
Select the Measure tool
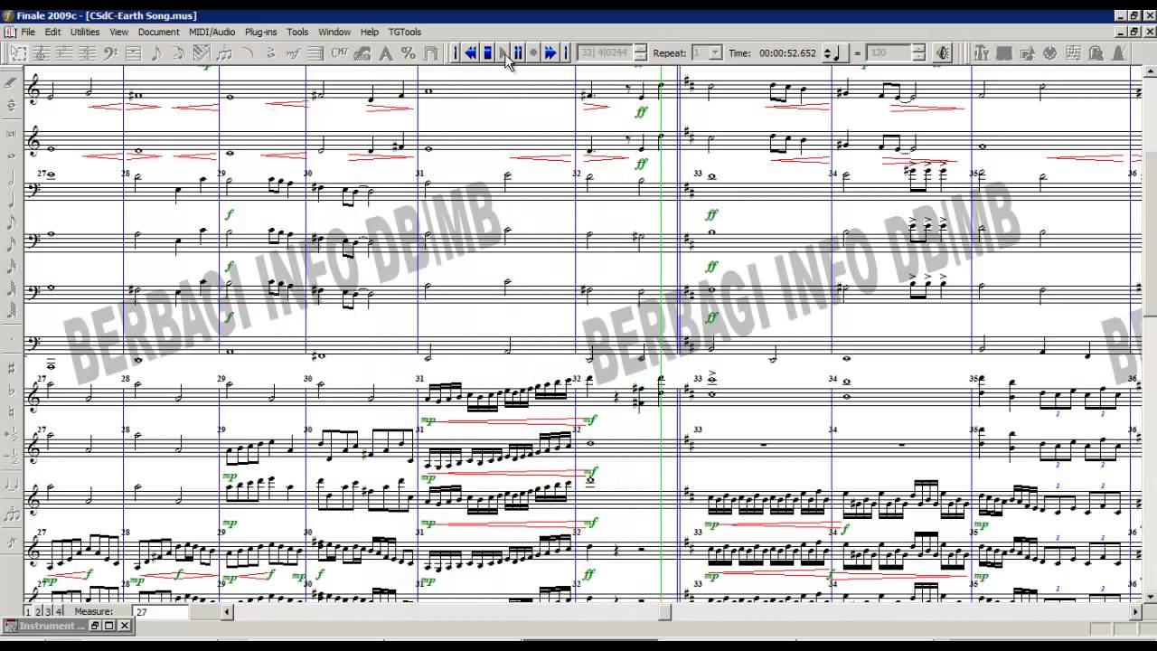click(133, 53)
